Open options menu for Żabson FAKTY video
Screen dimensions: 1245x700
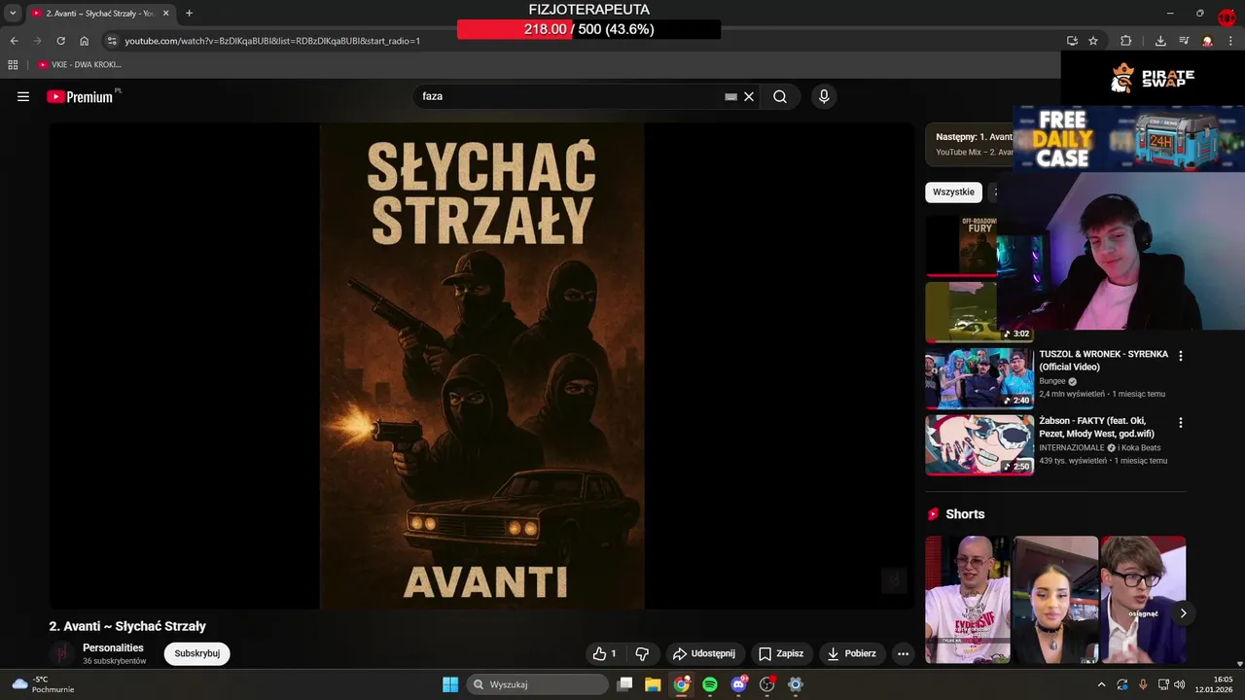click(1181, 423)
